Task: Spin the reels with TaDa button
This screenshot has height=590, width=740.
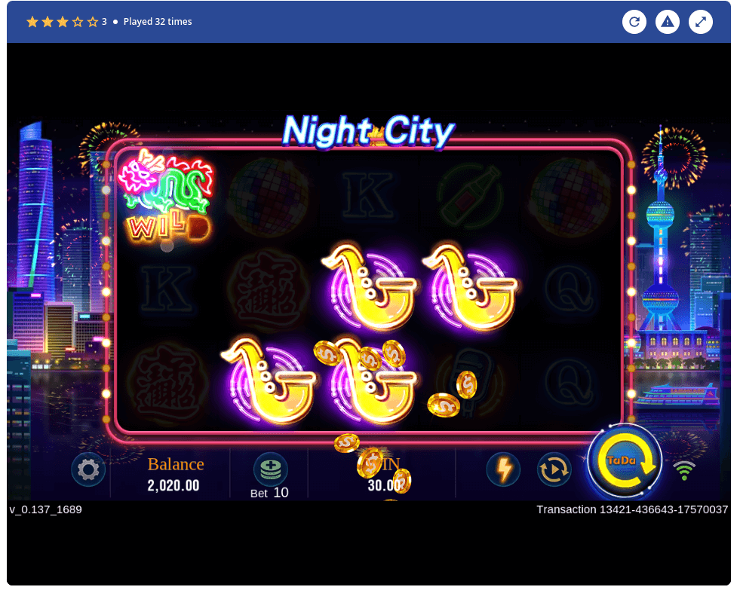Action: [x=625, y=461]
